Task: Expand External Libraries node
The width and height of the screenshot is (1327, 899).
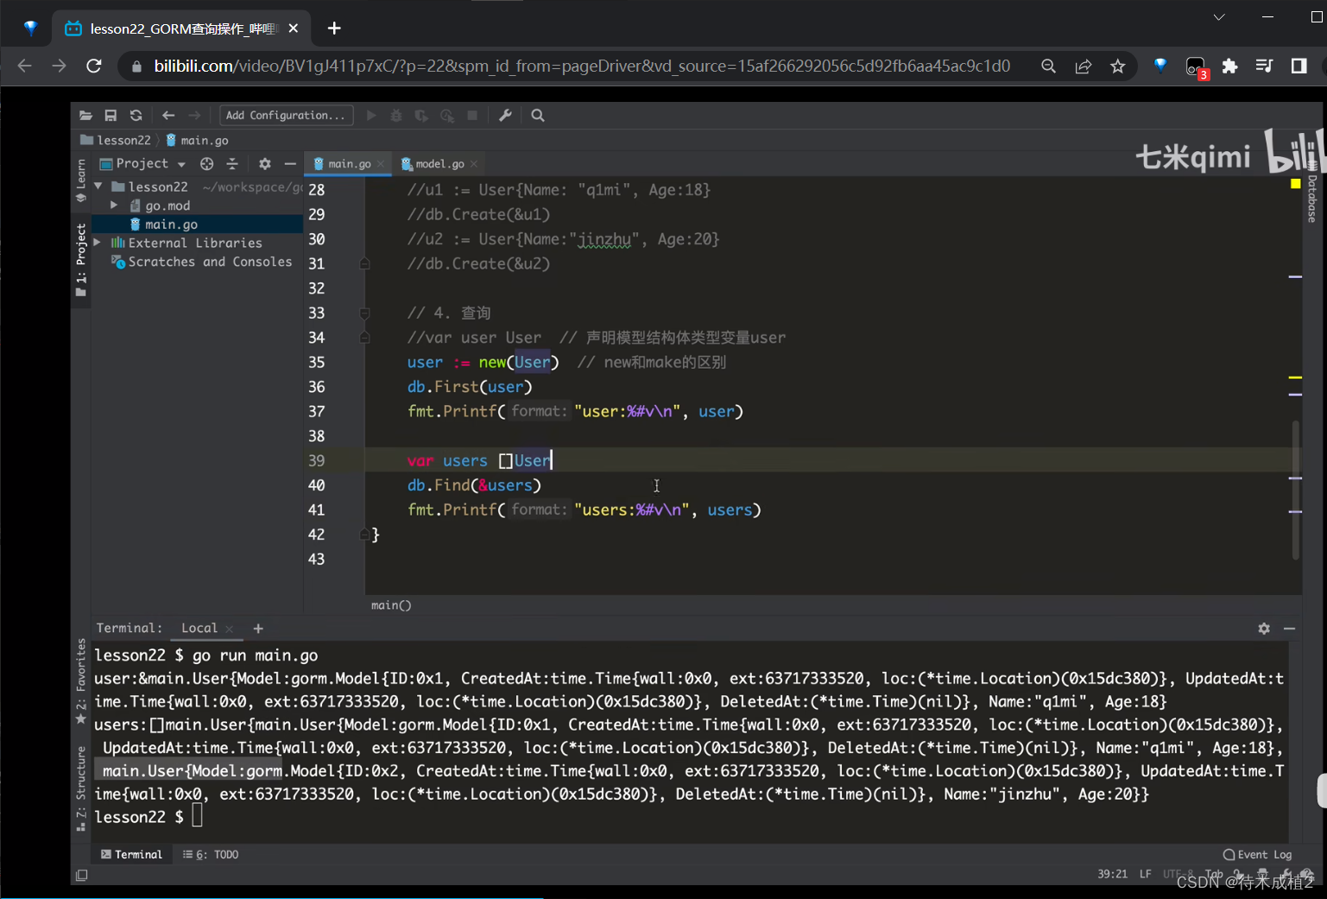Action: [x=98, y=243]
